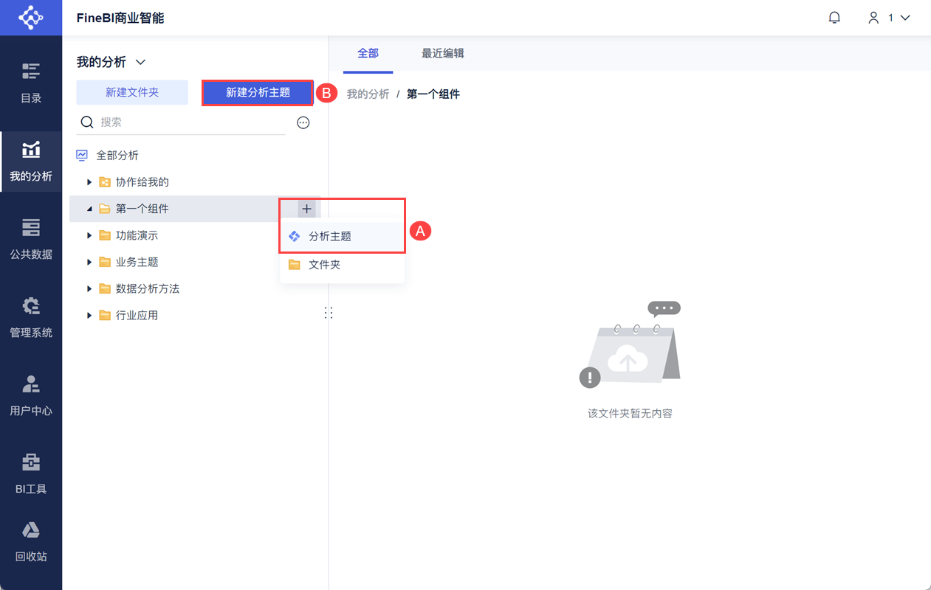Image resolution: width=931 pixels, height=590 pixels.
Task: Click the more options ellipsis beside search
Action: tap(303, 122)
